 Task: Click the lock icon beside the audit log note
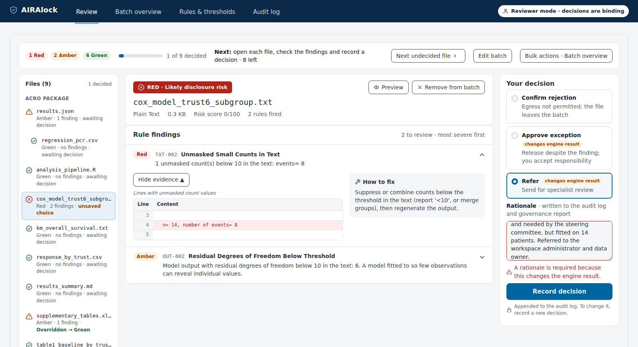(509, 310)
